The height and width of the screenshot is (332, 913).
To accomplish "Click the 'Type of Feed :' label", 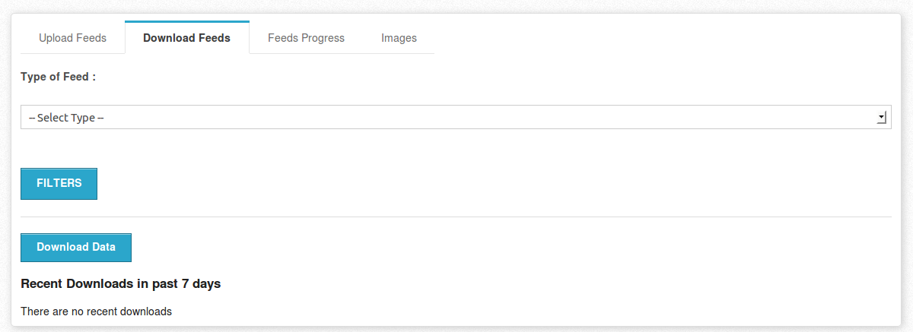I will [58, 77].
